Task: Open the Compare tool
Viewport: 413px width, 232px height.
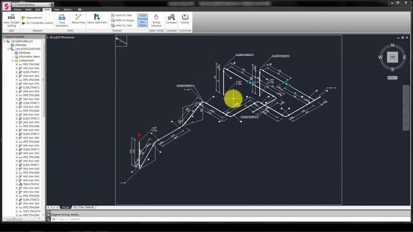Action: (x=171, y=19)
